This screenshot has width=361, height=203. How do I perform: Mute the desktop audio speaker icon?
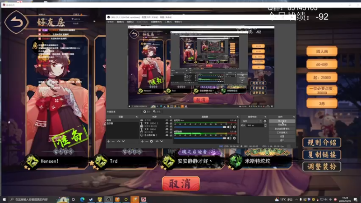click(229, 138)
